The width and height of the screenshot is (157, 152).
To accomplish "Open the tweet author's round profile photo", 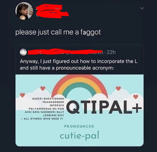I will pyautogui.click(x=24, y=11).
